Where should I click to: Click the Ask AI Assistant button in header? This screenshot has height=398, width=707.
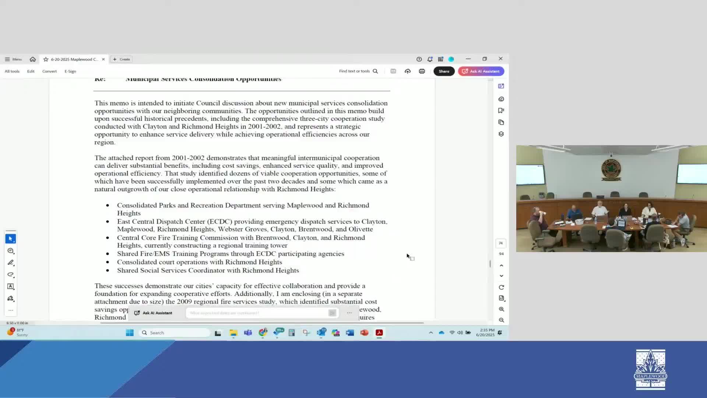point(481,71)
